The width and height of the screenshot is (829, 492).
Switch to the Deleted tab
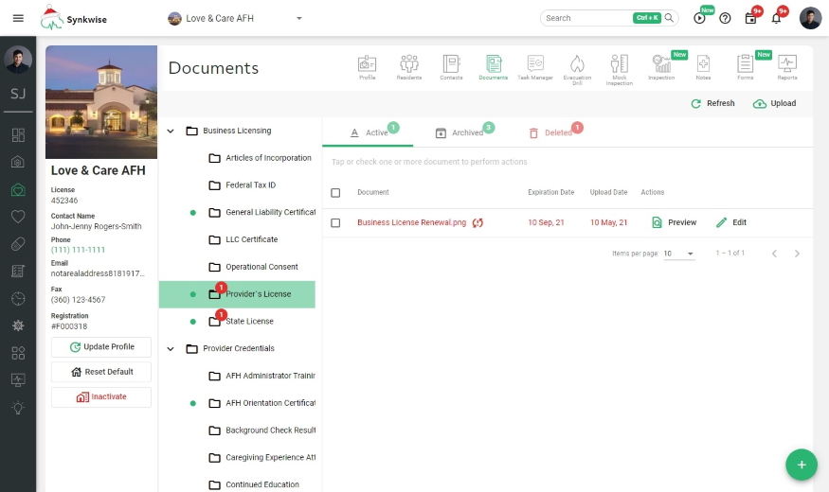coord(550,133)
